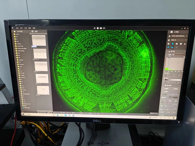Click the 1:1 zoom icon
The image size is (195, 146).
104,28
